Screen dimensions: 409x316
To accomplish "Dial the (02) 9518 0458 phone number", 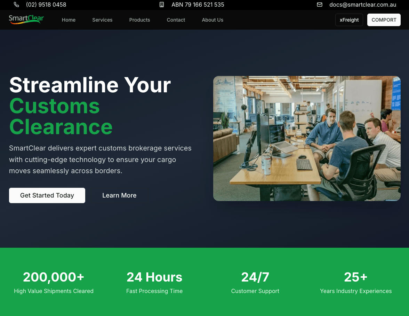I will coord(46,5).
